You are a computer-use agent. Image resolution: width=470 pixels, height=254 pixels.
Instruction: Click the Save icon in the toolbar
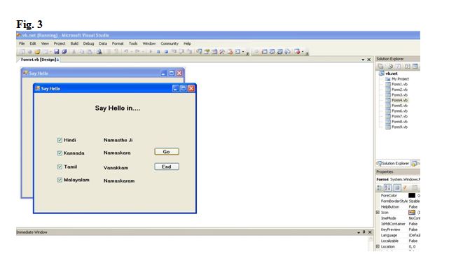coord(56,52)
